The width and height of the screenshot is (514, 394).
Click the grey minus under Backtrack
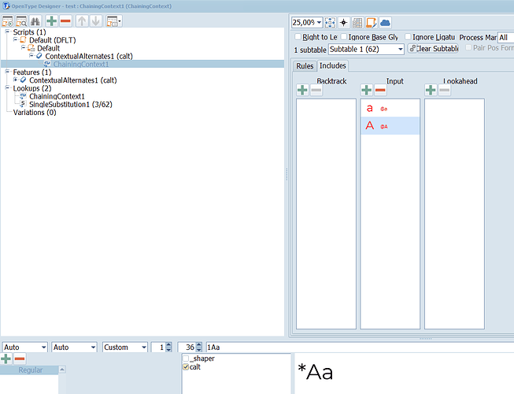[316, 90]
